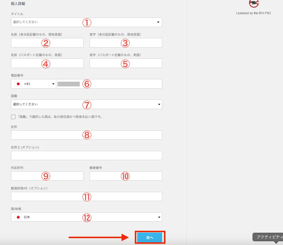Open the 国籍 selection dropdown

87,104
